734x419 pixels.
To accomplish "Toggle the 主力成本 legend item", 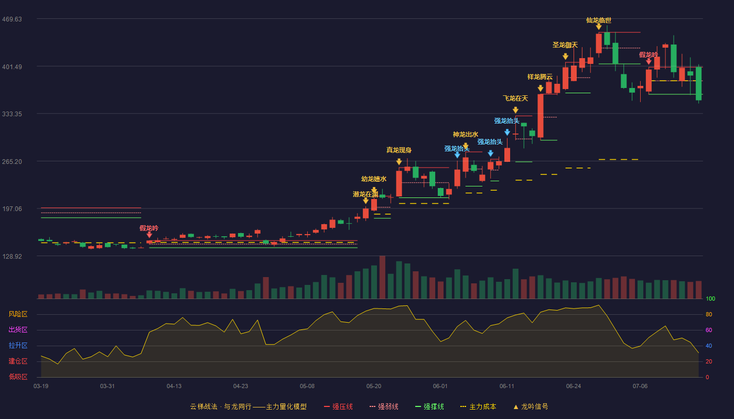I will [478, 406].
